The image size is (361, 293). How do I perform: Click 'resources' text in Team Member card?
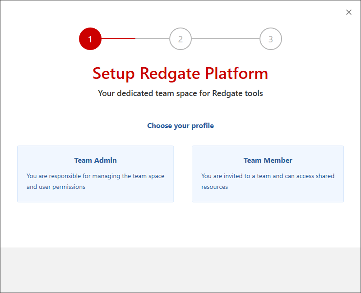click(215, 187)
